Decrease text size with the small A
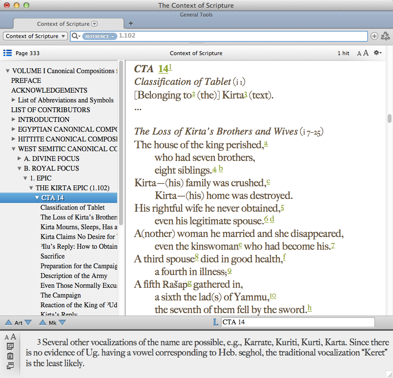The image size is (393, 378). [359, 53]
